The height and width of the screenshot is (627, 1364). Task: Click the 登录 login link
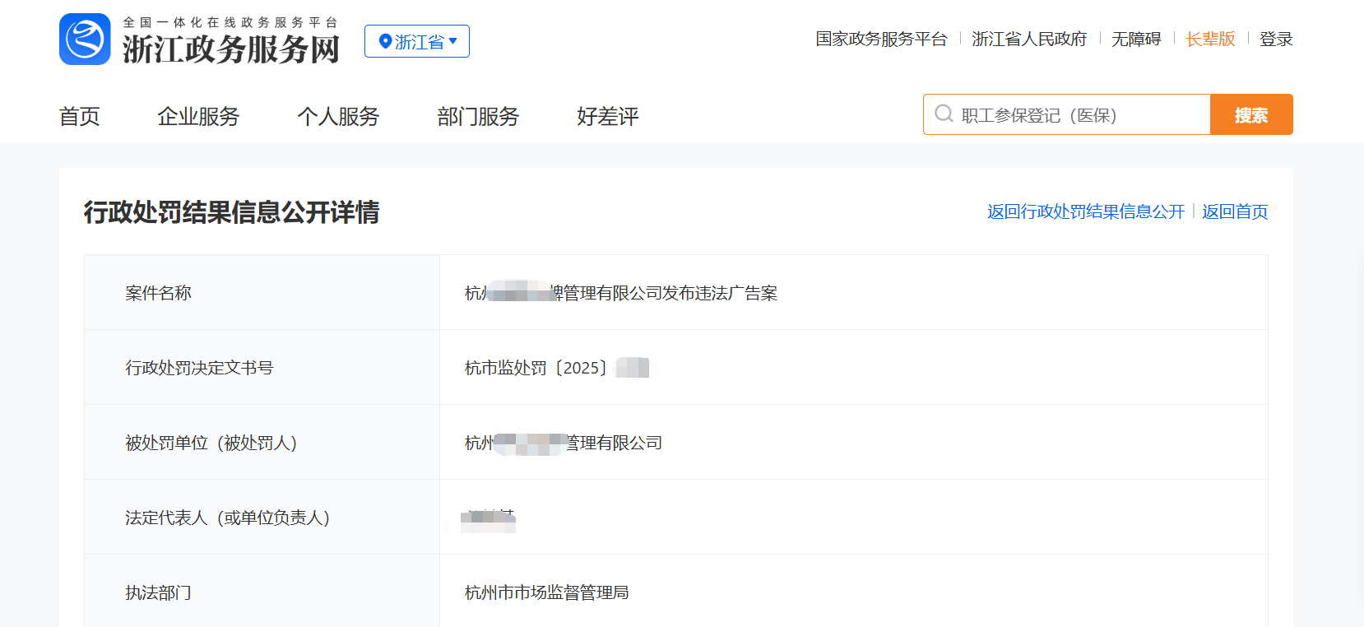pyautogui.click(x=1276, y=39)
